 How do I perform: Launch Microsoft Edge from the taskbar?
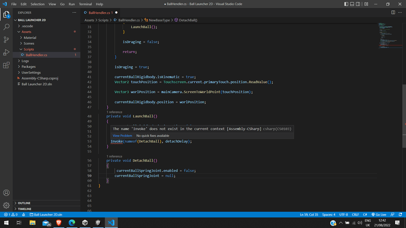coord(71,223)
